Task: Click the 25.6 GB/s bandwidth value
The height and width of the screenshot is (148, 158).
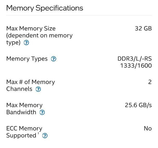Action: (x=138, y=105)
